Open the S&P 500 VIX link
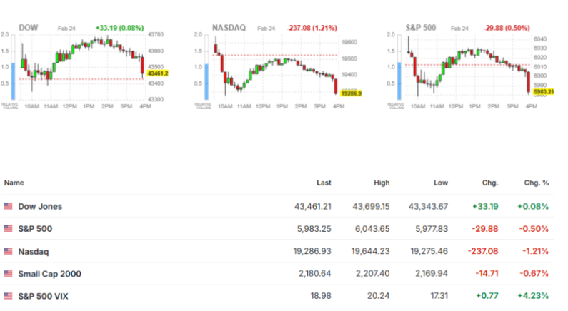The image size is (568, 311). [x=43, y=296]
